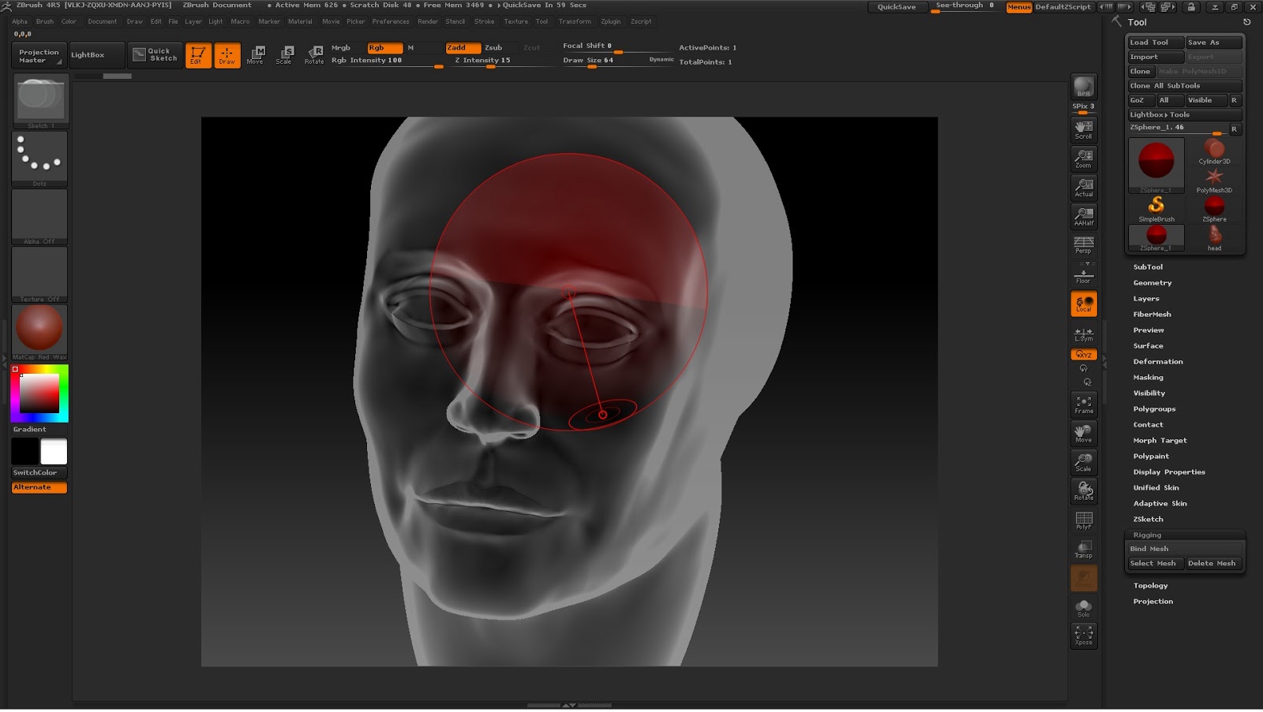Expand the Adaptive Skin section
This screenshot has width=1263, height=712.
[x=1160, y=504]
